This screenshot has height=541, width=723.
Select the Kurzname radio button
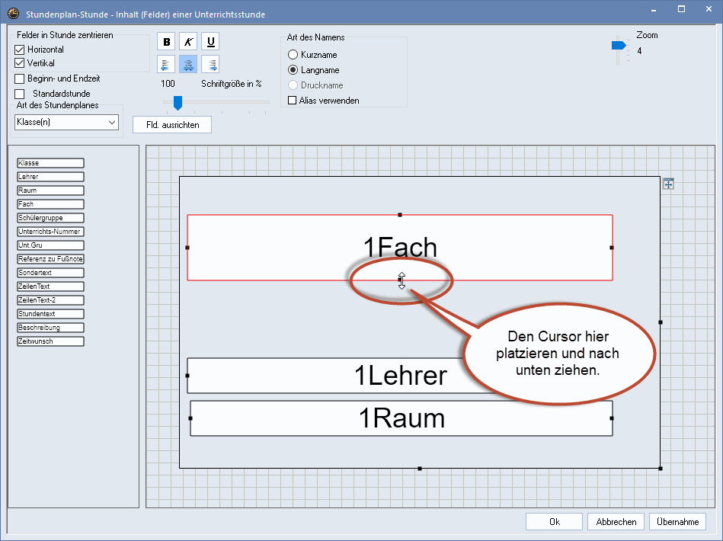click(293, 54)
